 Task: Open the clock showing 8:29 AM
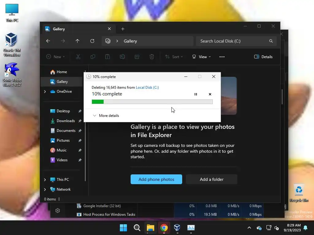pyautogui.click(x=292, y=228)
